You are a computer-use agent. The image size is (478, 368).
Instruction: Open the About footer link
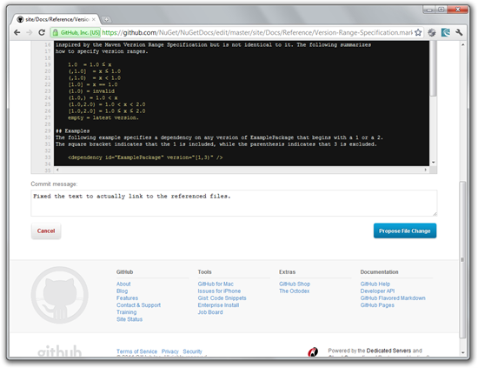tap(123, 284)
